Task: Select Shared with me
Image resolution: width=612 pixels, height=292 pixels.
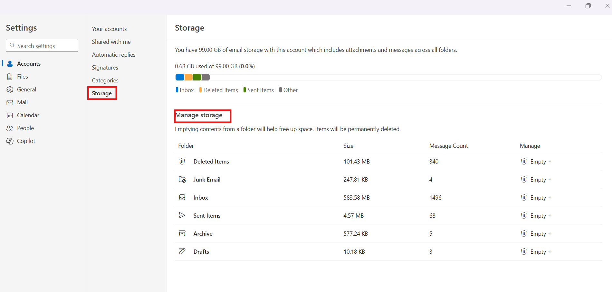Action: (x=111, y=42)
